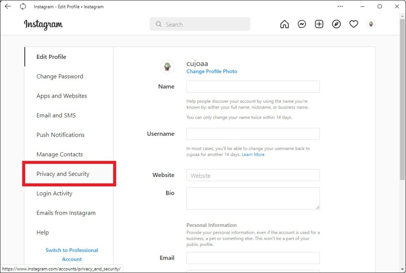Click the search magnifier in the search bar
The width and height of the screenshot is (406, 273).
click(x=158, y=24)
